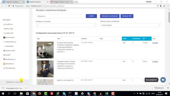Open Excel from the taskbar
Viewport: 170px width, 96px height.
point(107,94)
